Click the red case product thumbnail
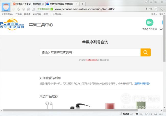This screenshot has width=166, height=116. (x=110, y=106)
